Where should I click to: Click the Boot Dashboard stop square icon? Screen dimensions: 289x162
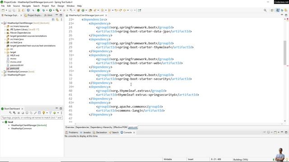19,113
